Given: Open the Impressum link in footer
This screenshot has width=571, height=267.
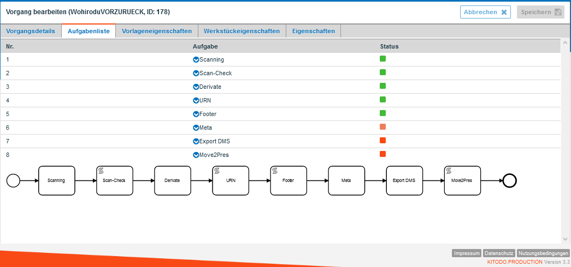Looking at the screenshot, I should (467, 253).
